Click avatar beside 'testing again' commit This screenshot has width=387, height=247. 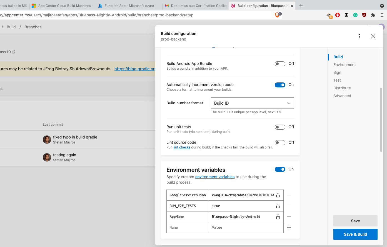47,157
